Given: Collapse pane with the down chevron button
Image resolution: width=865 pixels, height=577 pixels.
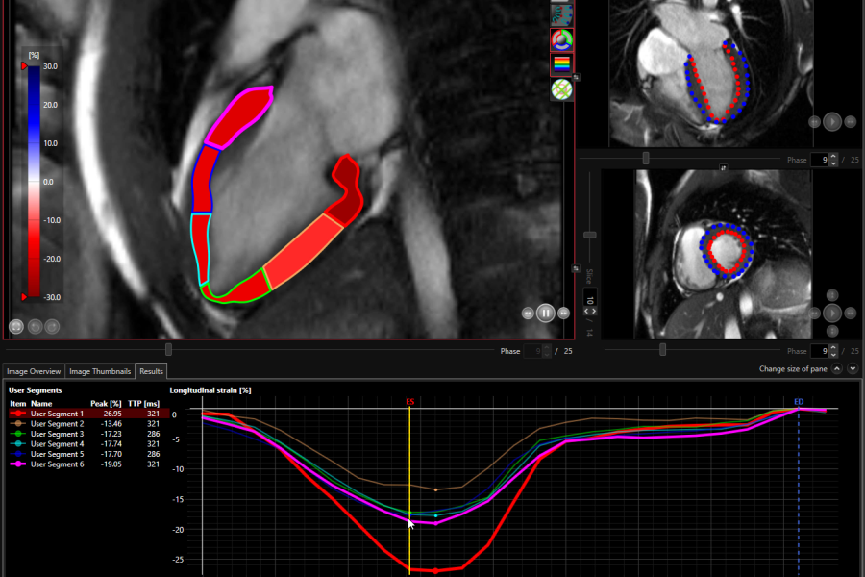Looking at the screenshot, I should pyautogui.click(x=853, y=369).
